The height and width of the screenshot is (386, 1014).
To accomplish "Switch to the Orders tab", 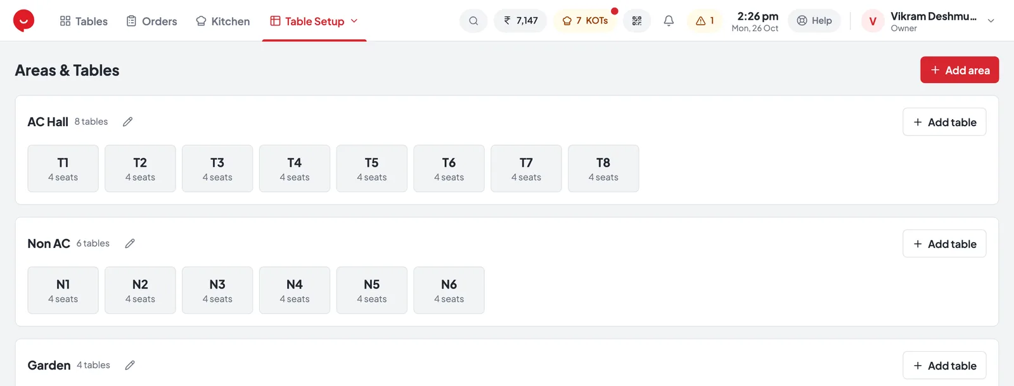I will (x=151, y=21).
